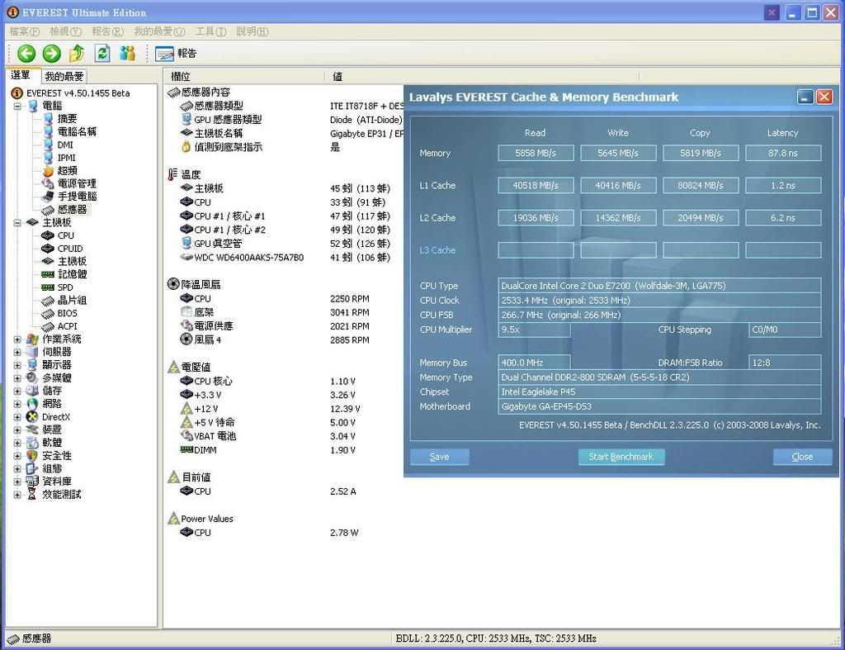Screen dimensions: 845x650
Task: Select the 裝置 devices icon in tree
Action: pyautogui.click(x=32, y=430)
